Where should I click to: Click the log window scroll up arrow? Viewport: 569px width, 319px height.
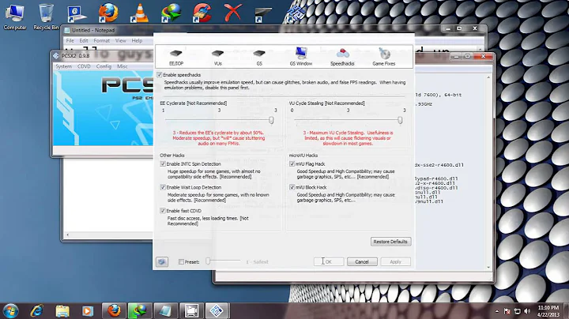488,77
